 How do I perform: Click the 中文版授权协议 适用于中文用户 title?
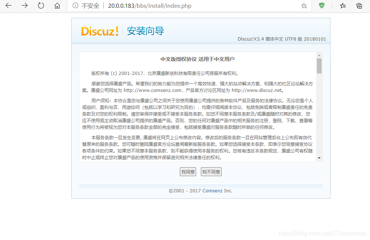pyautogui.click(x=198, y=59)
